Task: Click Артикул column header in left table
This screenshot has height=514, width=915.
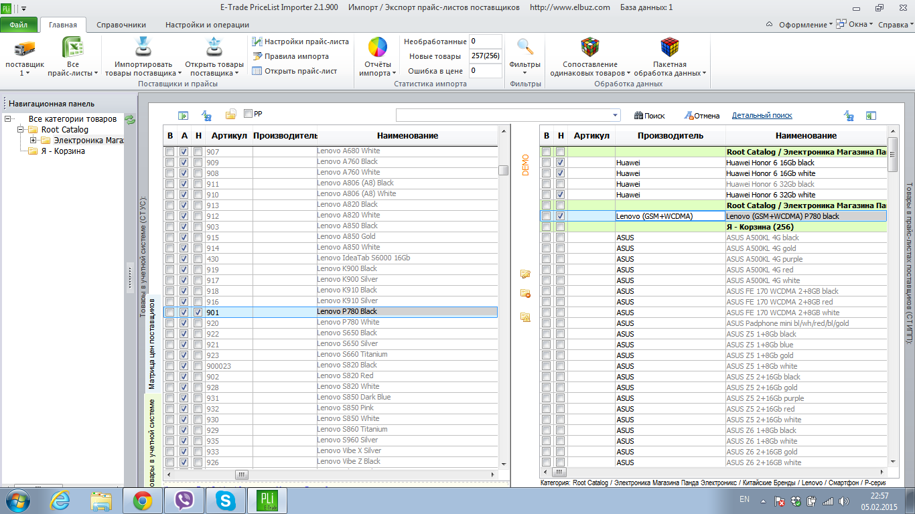Action: [x=229, y=136]
